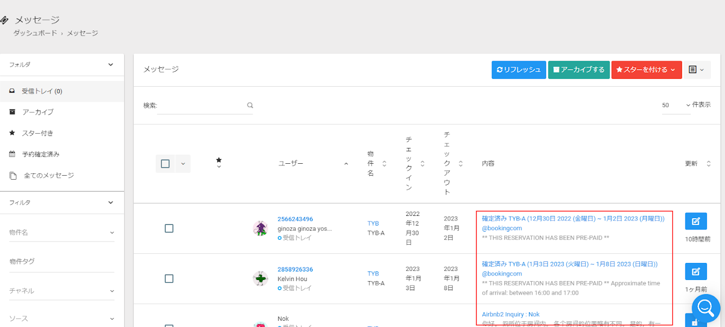Click the 検索 input field
The width and height of the screenshot is (725, 327).
pos(201,105)
